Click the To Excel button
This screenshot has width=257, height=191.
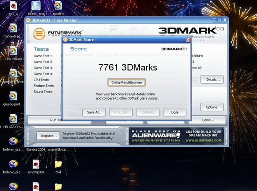click(121, 112)
